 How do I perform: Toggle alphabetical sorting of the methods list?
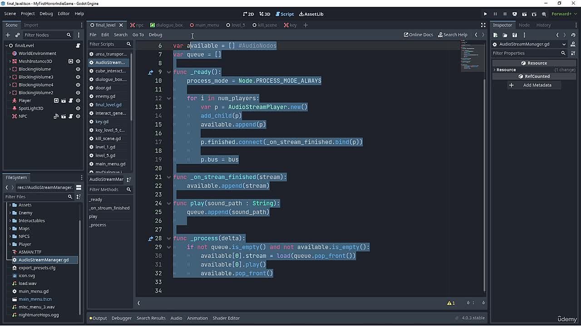pyautogui.click(x=128, y=179)
